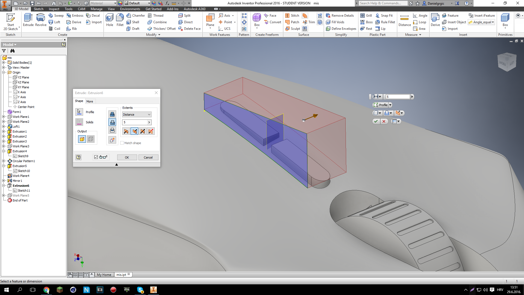Image resolution: width=524 pixels, height=295 pixels.
Task: Choose Symmetric direction in Extrude dialog
Action: [x=143, y=131]
